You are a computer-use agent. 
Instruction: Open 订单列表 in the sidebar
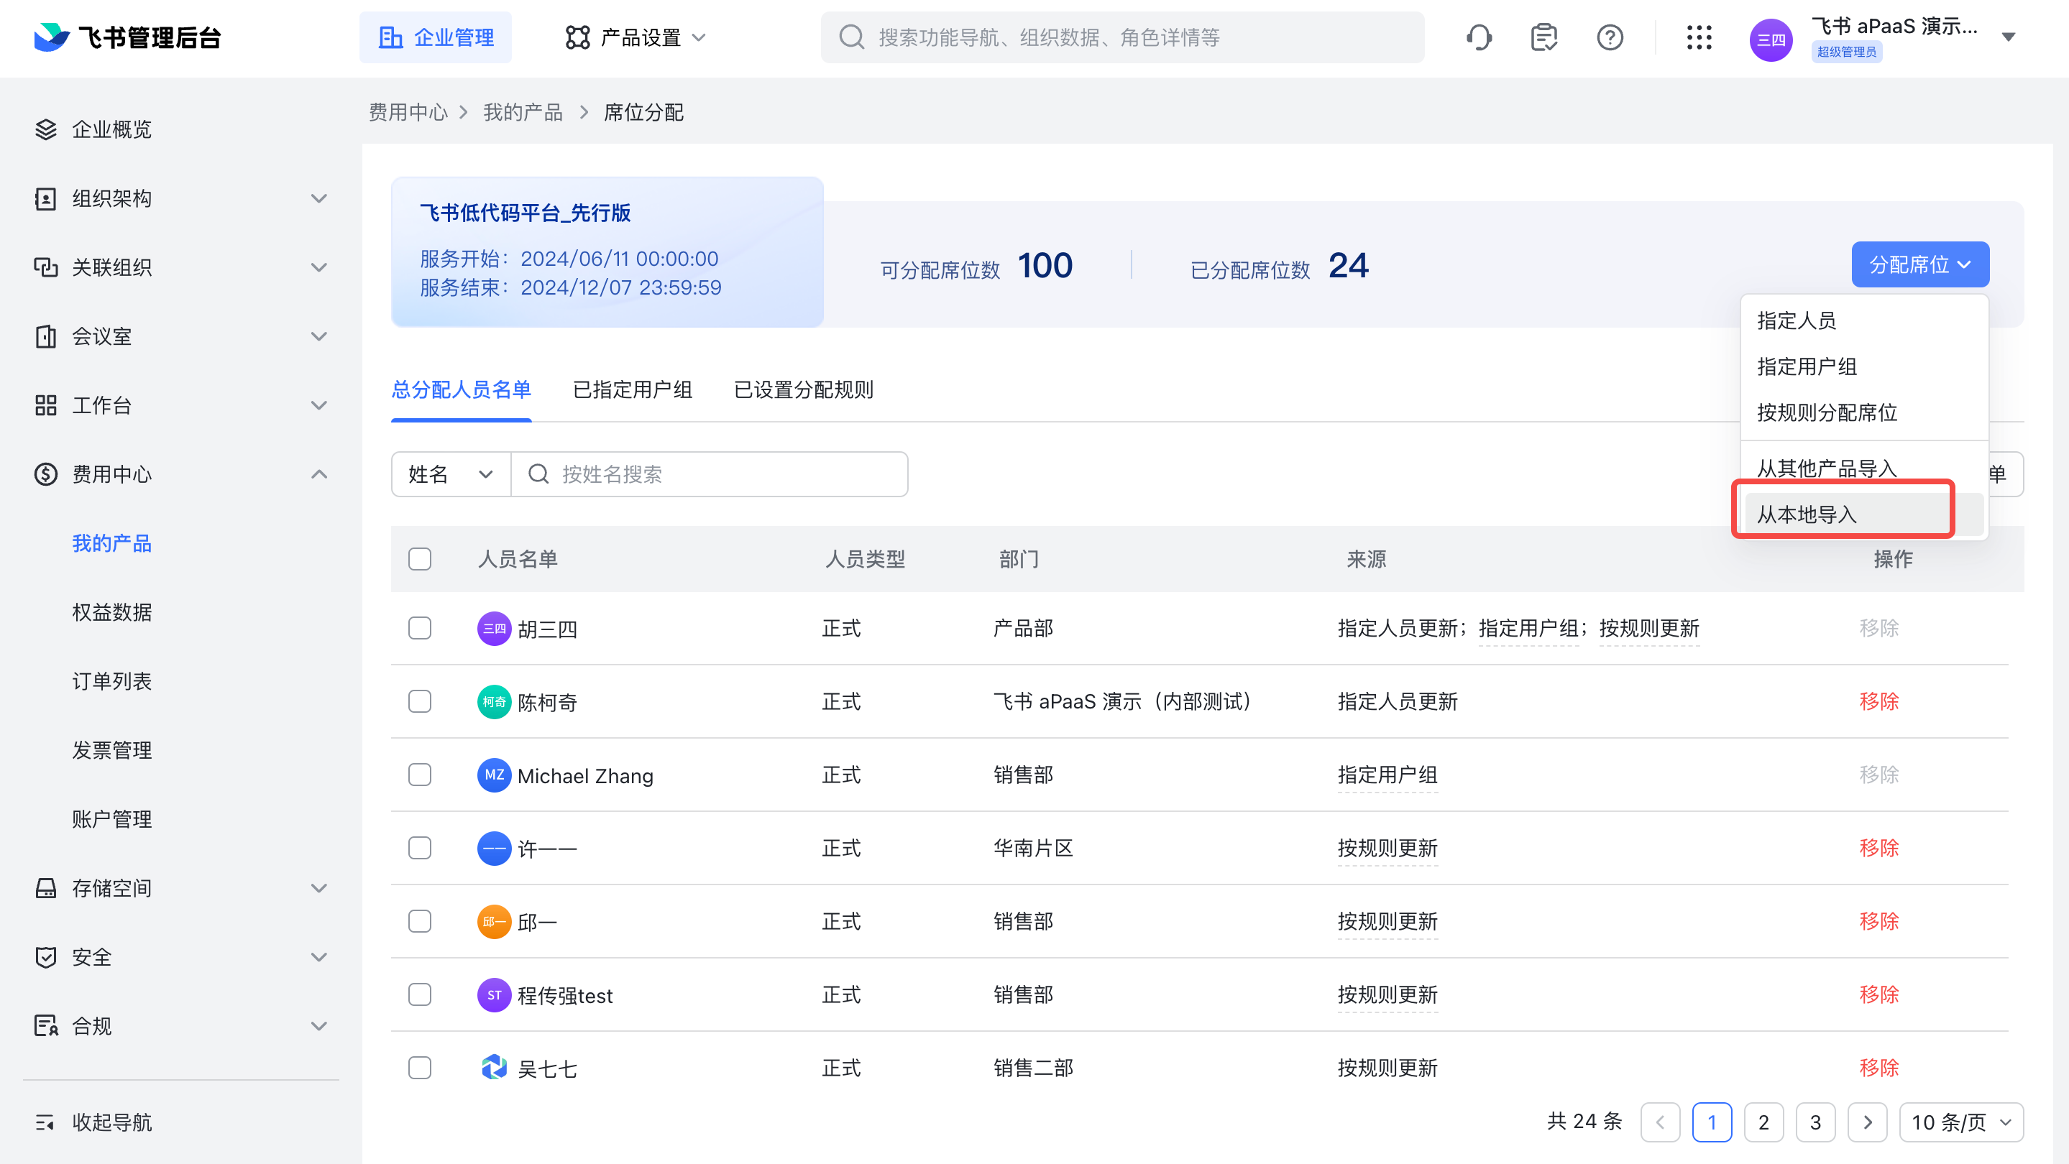[111, 682]
